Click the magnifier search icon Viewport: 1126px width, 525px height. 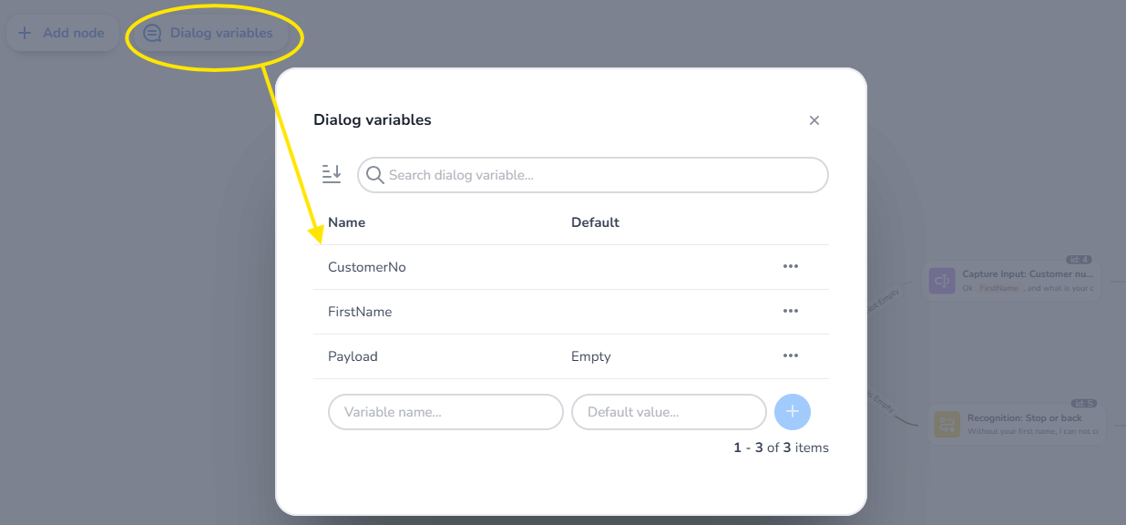coord(374,174)
